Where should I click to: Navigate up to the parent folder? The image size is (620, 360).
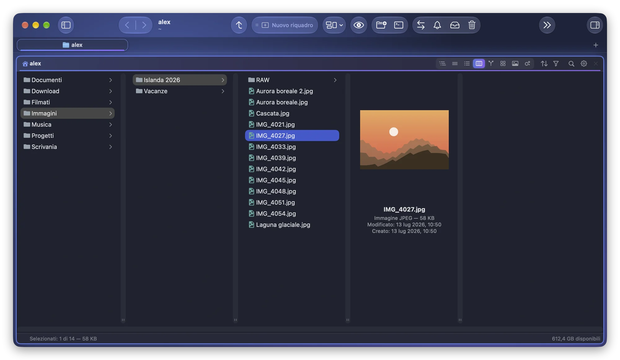pyautogui.click(x=239, y=25)
